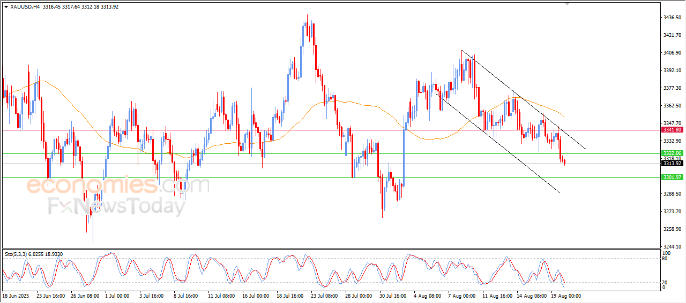Click the 3362.50 price axis label
Image resolution: width=686 pixels, height=303 pixels.
click(x=672, y=106)
